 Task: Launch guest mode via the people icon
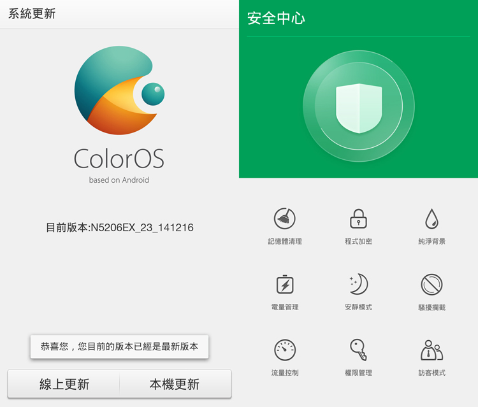tap(431, 350)
